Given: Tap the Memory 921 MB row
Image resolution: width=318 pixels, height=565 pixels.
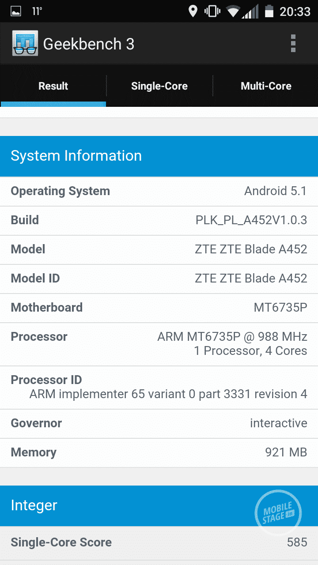Looking at the screenshot, I should tap(159, 452).
